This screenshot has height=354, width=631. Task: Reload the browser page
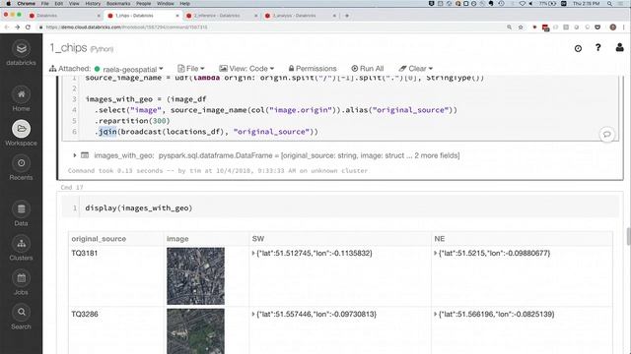coord(28,28)
